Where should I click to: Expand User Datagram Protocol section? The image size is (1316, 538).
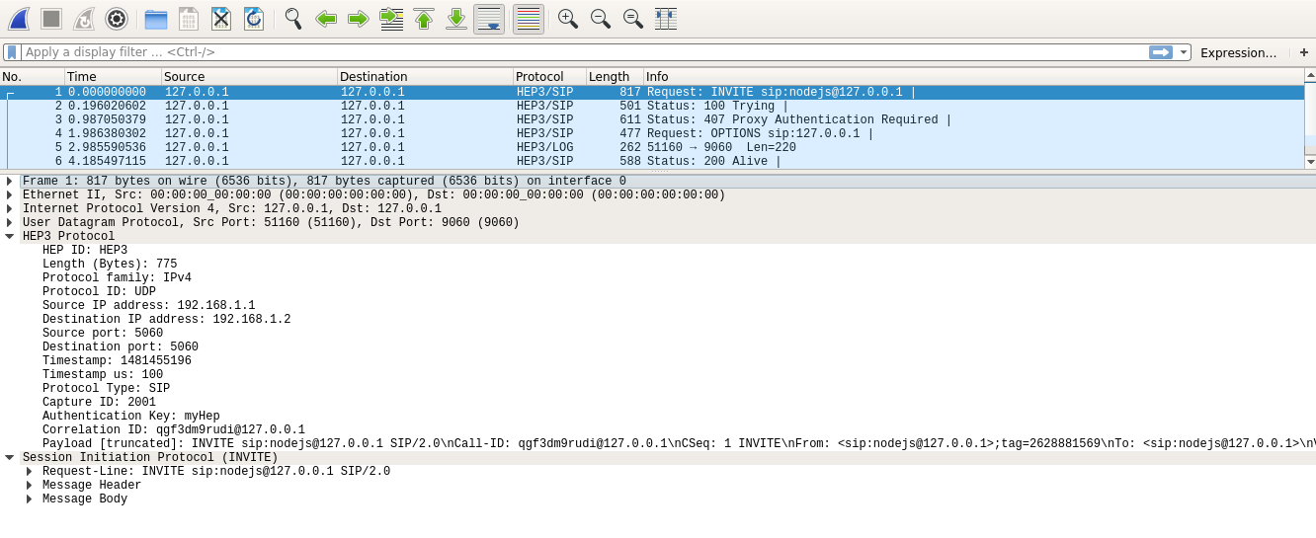point(9,222)
